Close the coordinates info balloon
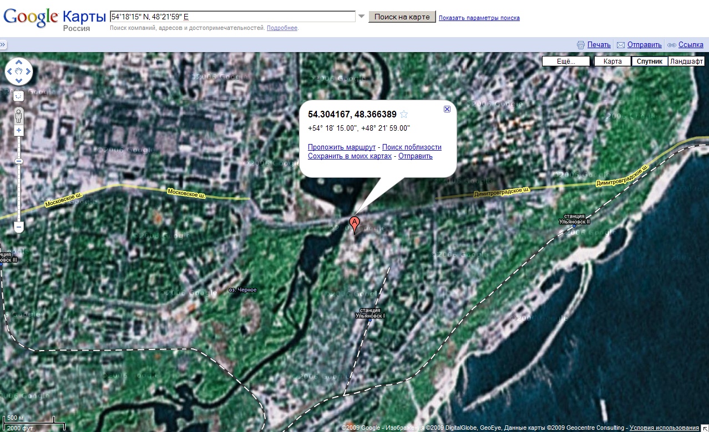Image resolution: width=709 pixels, height=432 pixels. coord(447,109)
